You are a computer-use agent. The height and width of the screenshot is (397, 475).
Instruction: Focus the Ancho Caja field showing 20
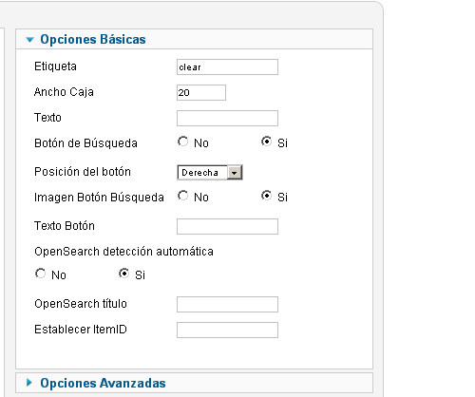pyautogui.click(x=201, y=93)
